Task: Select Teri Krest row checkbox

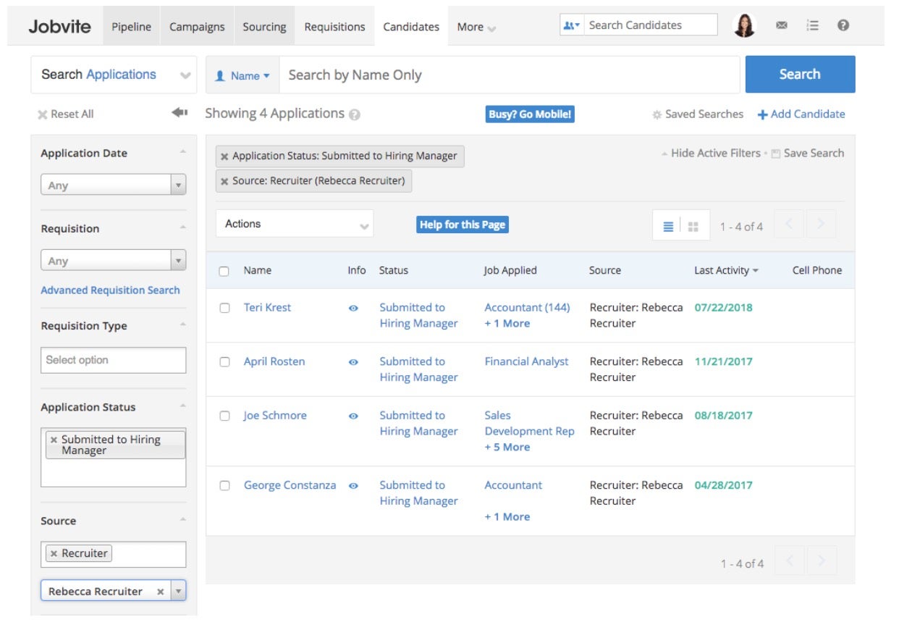Action: coord(224,308)
